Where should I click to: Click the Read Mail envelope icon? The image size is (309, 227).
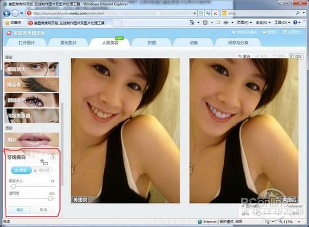[x=218, y=22]
